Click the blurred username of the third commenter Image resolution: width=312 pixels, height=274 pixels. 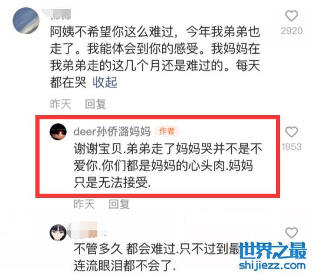click(84, 230)
